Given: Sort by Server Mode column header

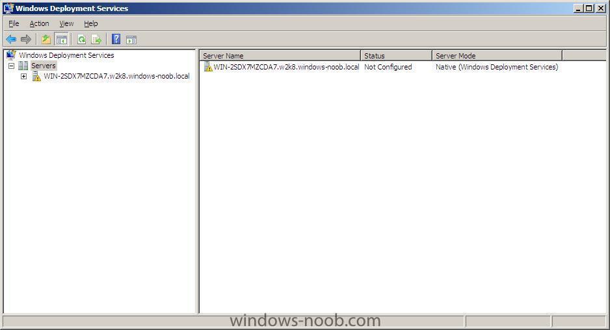Looking at the screenshot, I should point(497,56).
